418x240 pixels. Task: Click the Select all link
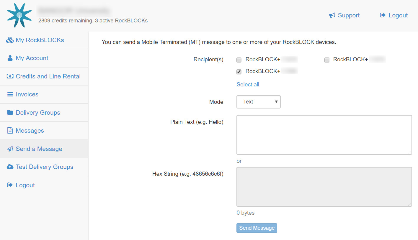click(x=248, y=85)
